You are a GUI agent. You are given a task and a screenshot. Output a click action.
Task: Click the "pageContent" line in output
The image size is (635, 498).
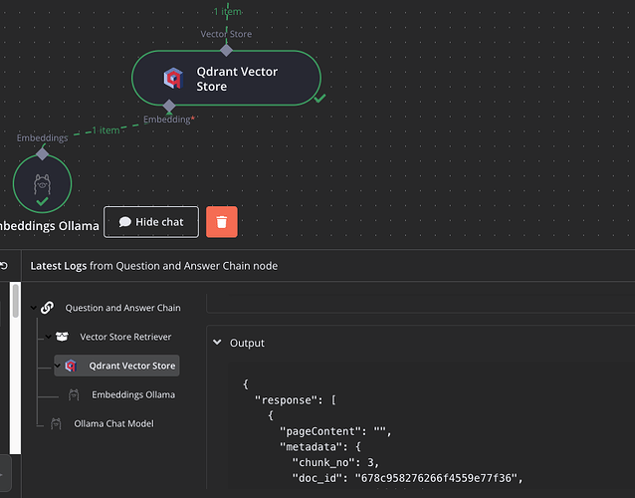tap(335, 431)
